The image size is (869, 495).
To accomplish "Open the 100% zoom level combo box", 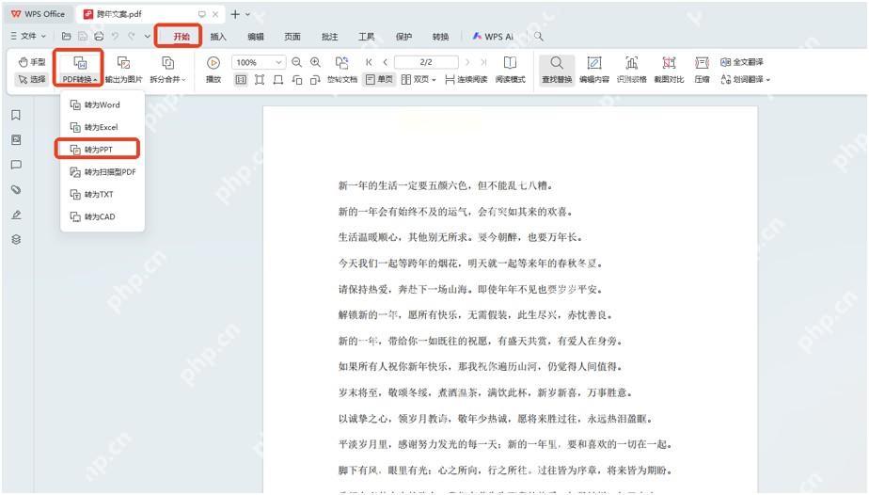I will click(x=259, y=63).
